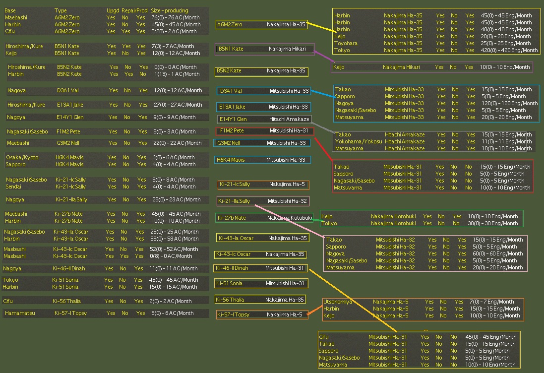Toggle Repair 'Yes' on Hiroshima/Kure B5N1 Kate row

[x=126, y=46]
